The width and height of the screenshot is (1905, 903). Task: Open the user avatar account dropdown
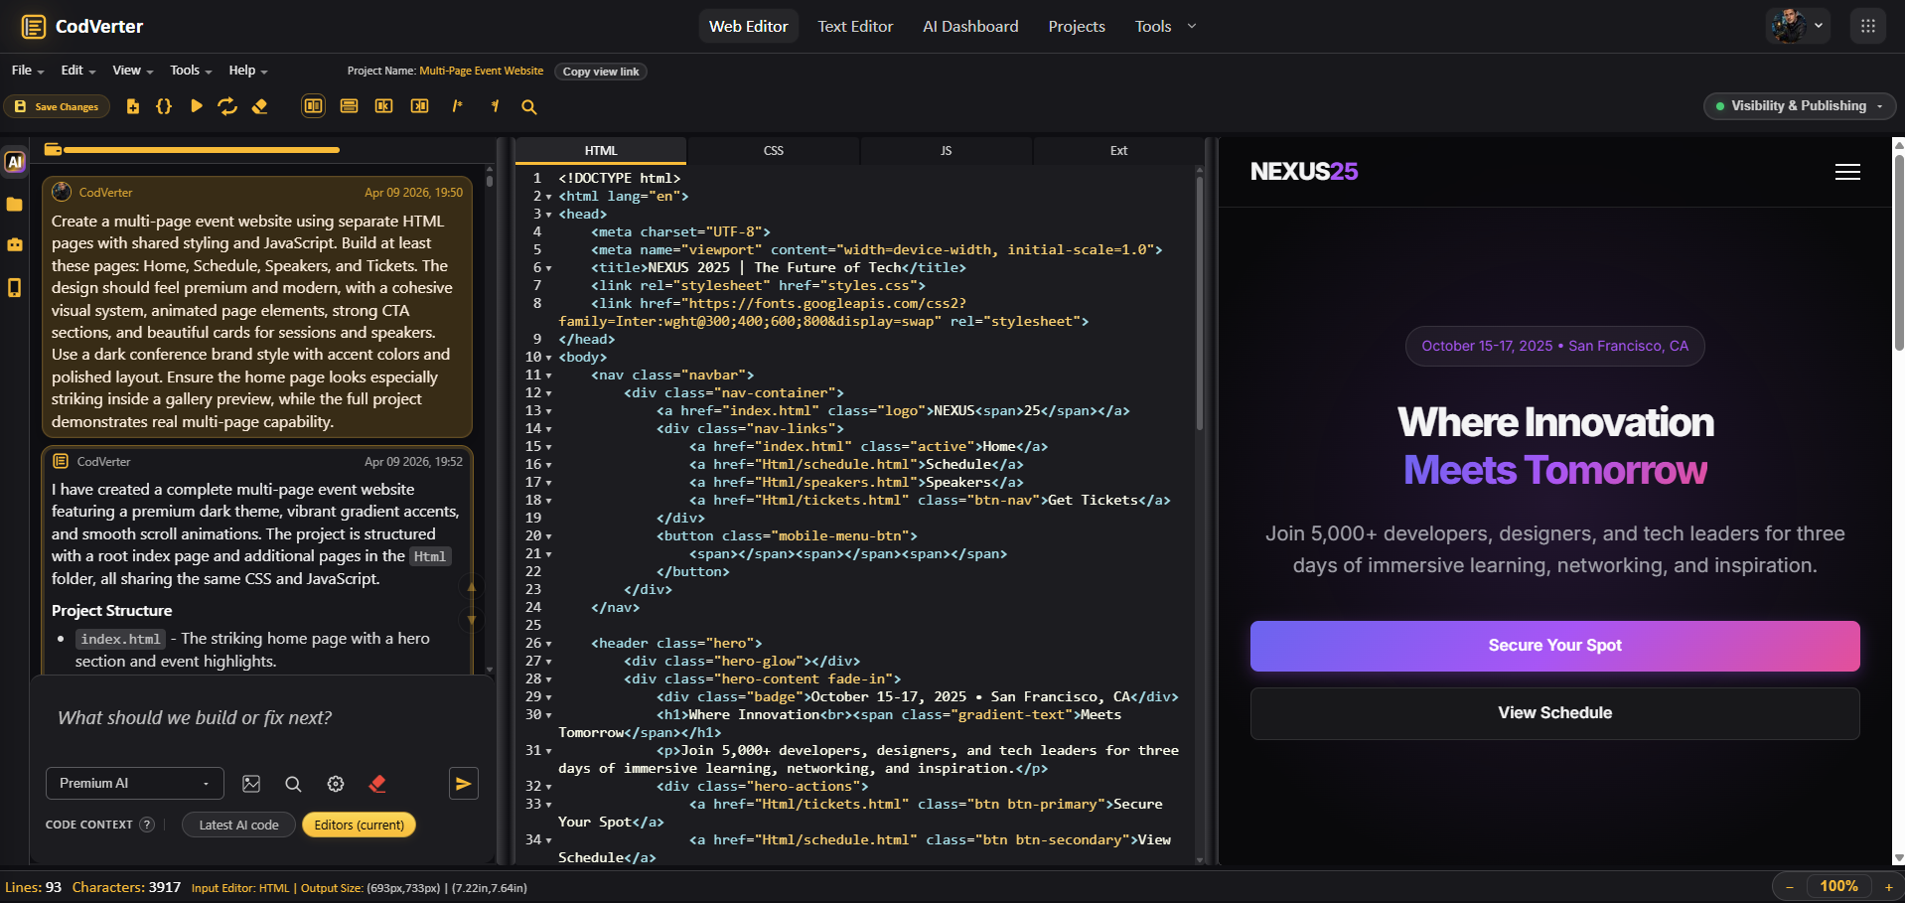pos(1797,26)
